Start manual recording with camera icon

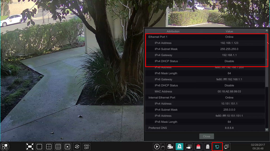click(x=170, y=147)
